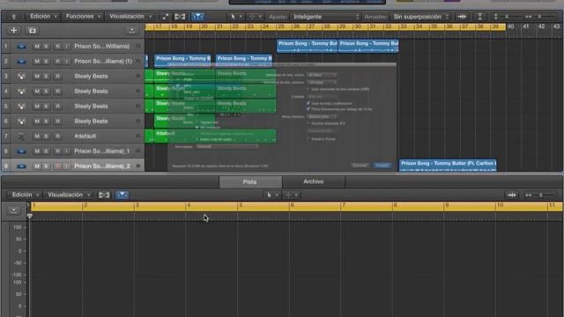Mute track 1 Prison So...Williams)
Screen dimensions: 564x317
pyautogui.click(x=37, y=47)
